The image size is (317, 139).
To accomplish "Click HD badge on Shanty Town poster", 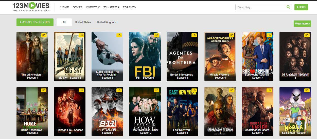I will 232,90.
